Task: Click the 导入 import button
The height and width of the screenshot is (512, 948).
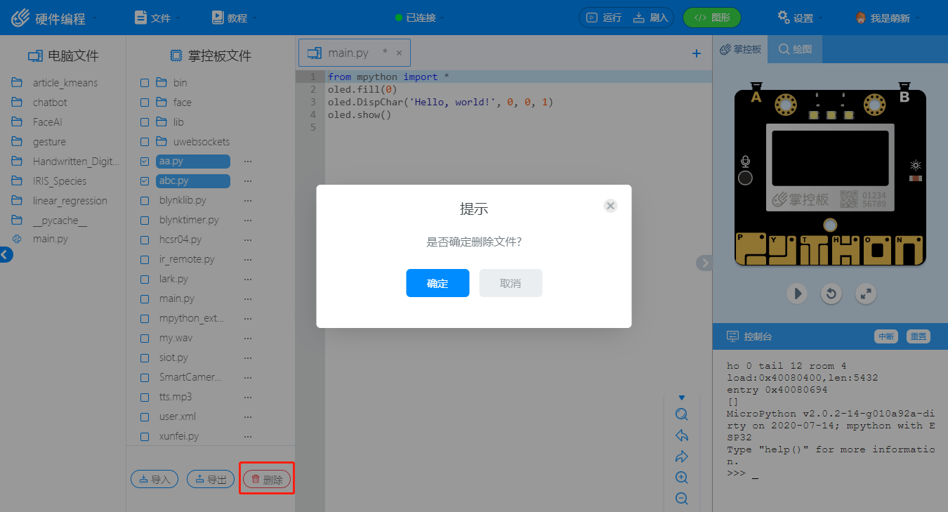Action: (x=154, y=479)
